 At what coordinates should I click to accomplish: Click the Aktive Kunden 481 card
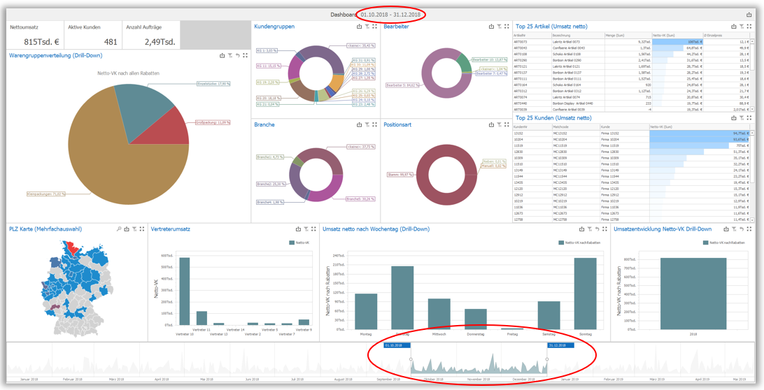[93, 34]
